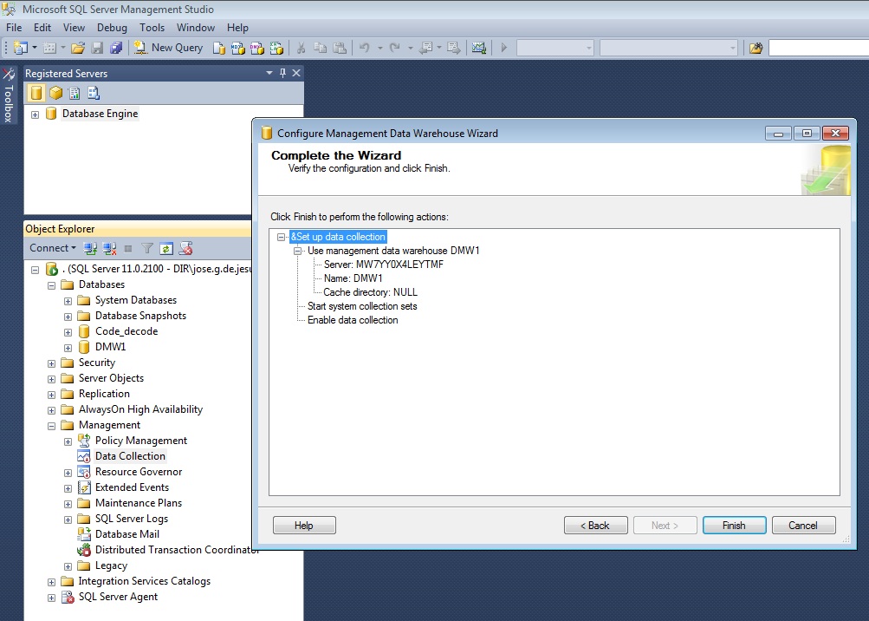Click the Database Engine Query icon
Viewport: 869px width, 621px height.
click(219, 49)
